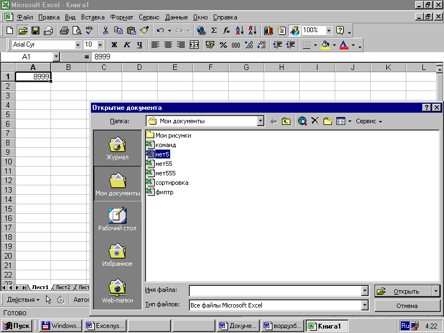Viewport: 444px width, 333px height.
Task: Toggle the Drawing toolbar icon
Action: click(295, 31)
